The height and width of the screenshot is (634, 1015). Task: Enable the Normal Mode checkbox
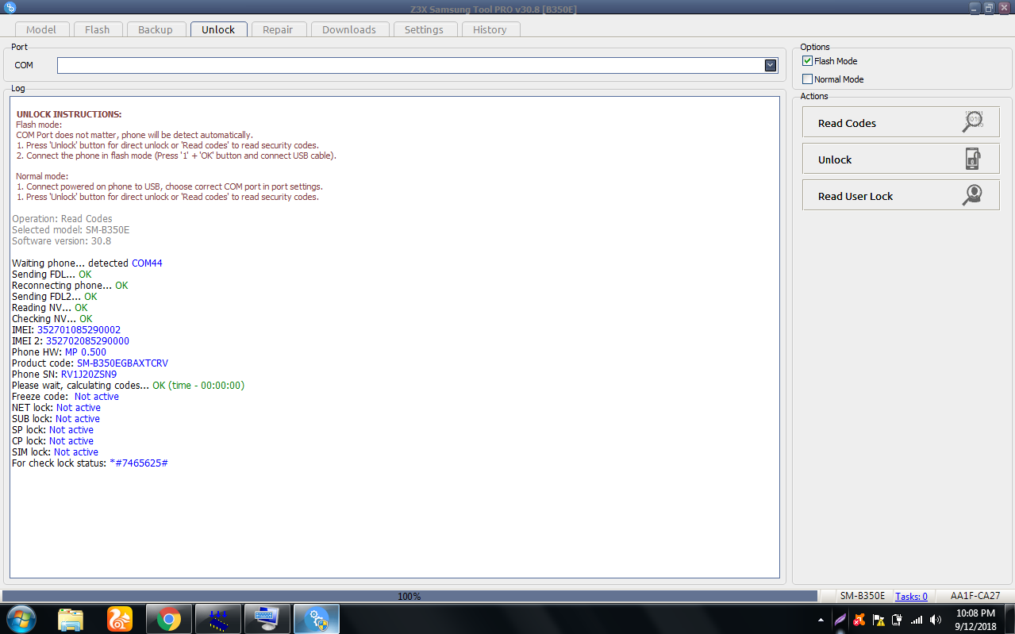(807, 79)
